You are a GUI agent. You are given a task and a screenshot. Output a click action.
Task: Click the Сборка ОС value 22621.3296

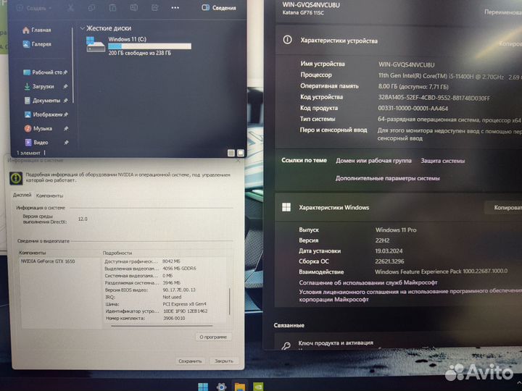click(389, 261)
